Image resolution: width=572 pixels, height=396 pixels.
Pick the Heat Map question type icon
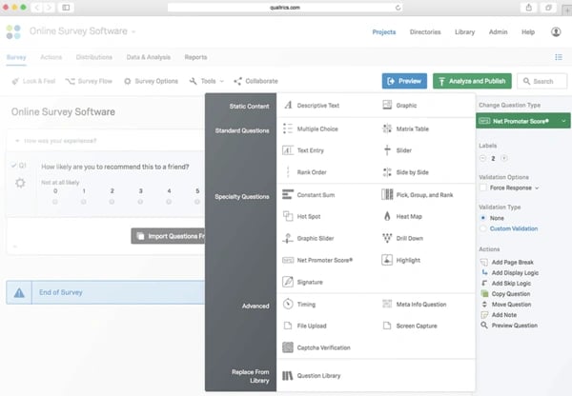[x=388, y=216]
